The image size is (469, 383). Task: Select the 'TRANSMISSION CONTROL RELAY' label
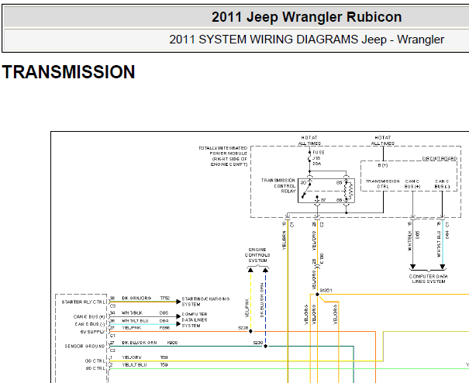point(278,185)
